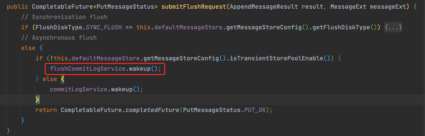
Task: Click the highlighted yellow closing brace
Action: pyautogui.click(x=38, y=99)
